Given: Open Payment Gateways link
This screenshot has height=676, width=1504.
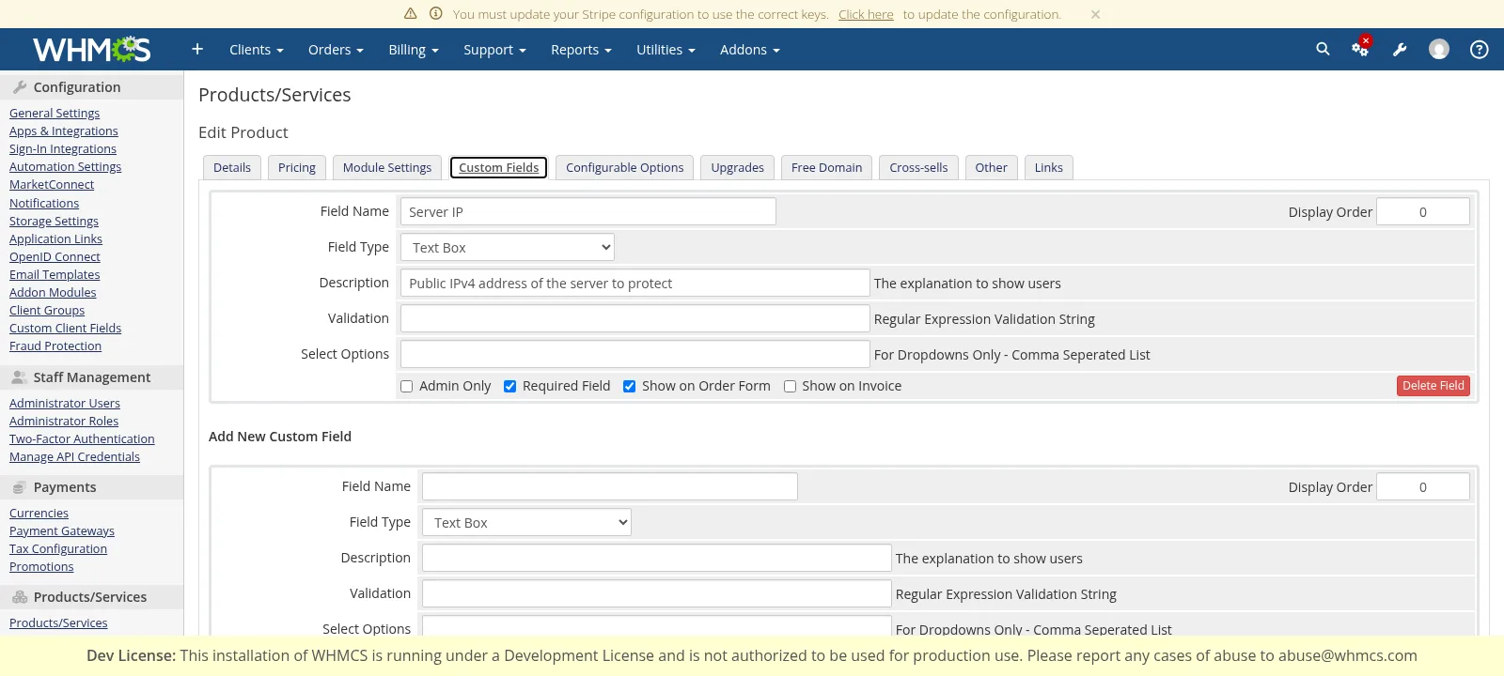Looking at the screenshot, I should click(x=62, y=530).
